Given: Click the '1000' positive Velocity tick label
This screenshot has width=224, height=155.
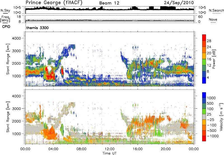Looking at the screenshot, I should tap(211, 98).
